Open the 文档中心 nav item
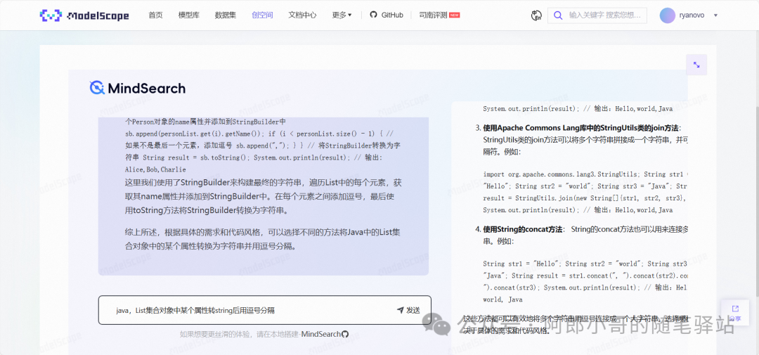 pos(302,15)
